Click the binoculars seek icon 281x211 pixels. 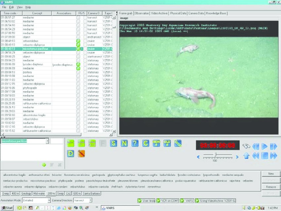(246, 146)
